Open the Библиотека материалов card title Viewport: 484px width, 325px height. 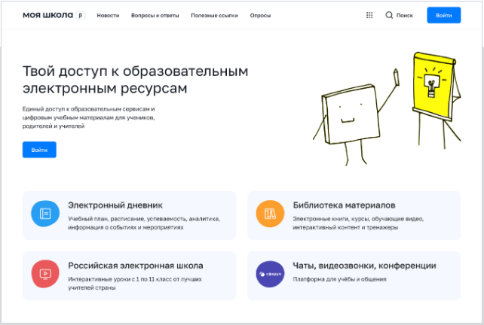tap(344, 205)
